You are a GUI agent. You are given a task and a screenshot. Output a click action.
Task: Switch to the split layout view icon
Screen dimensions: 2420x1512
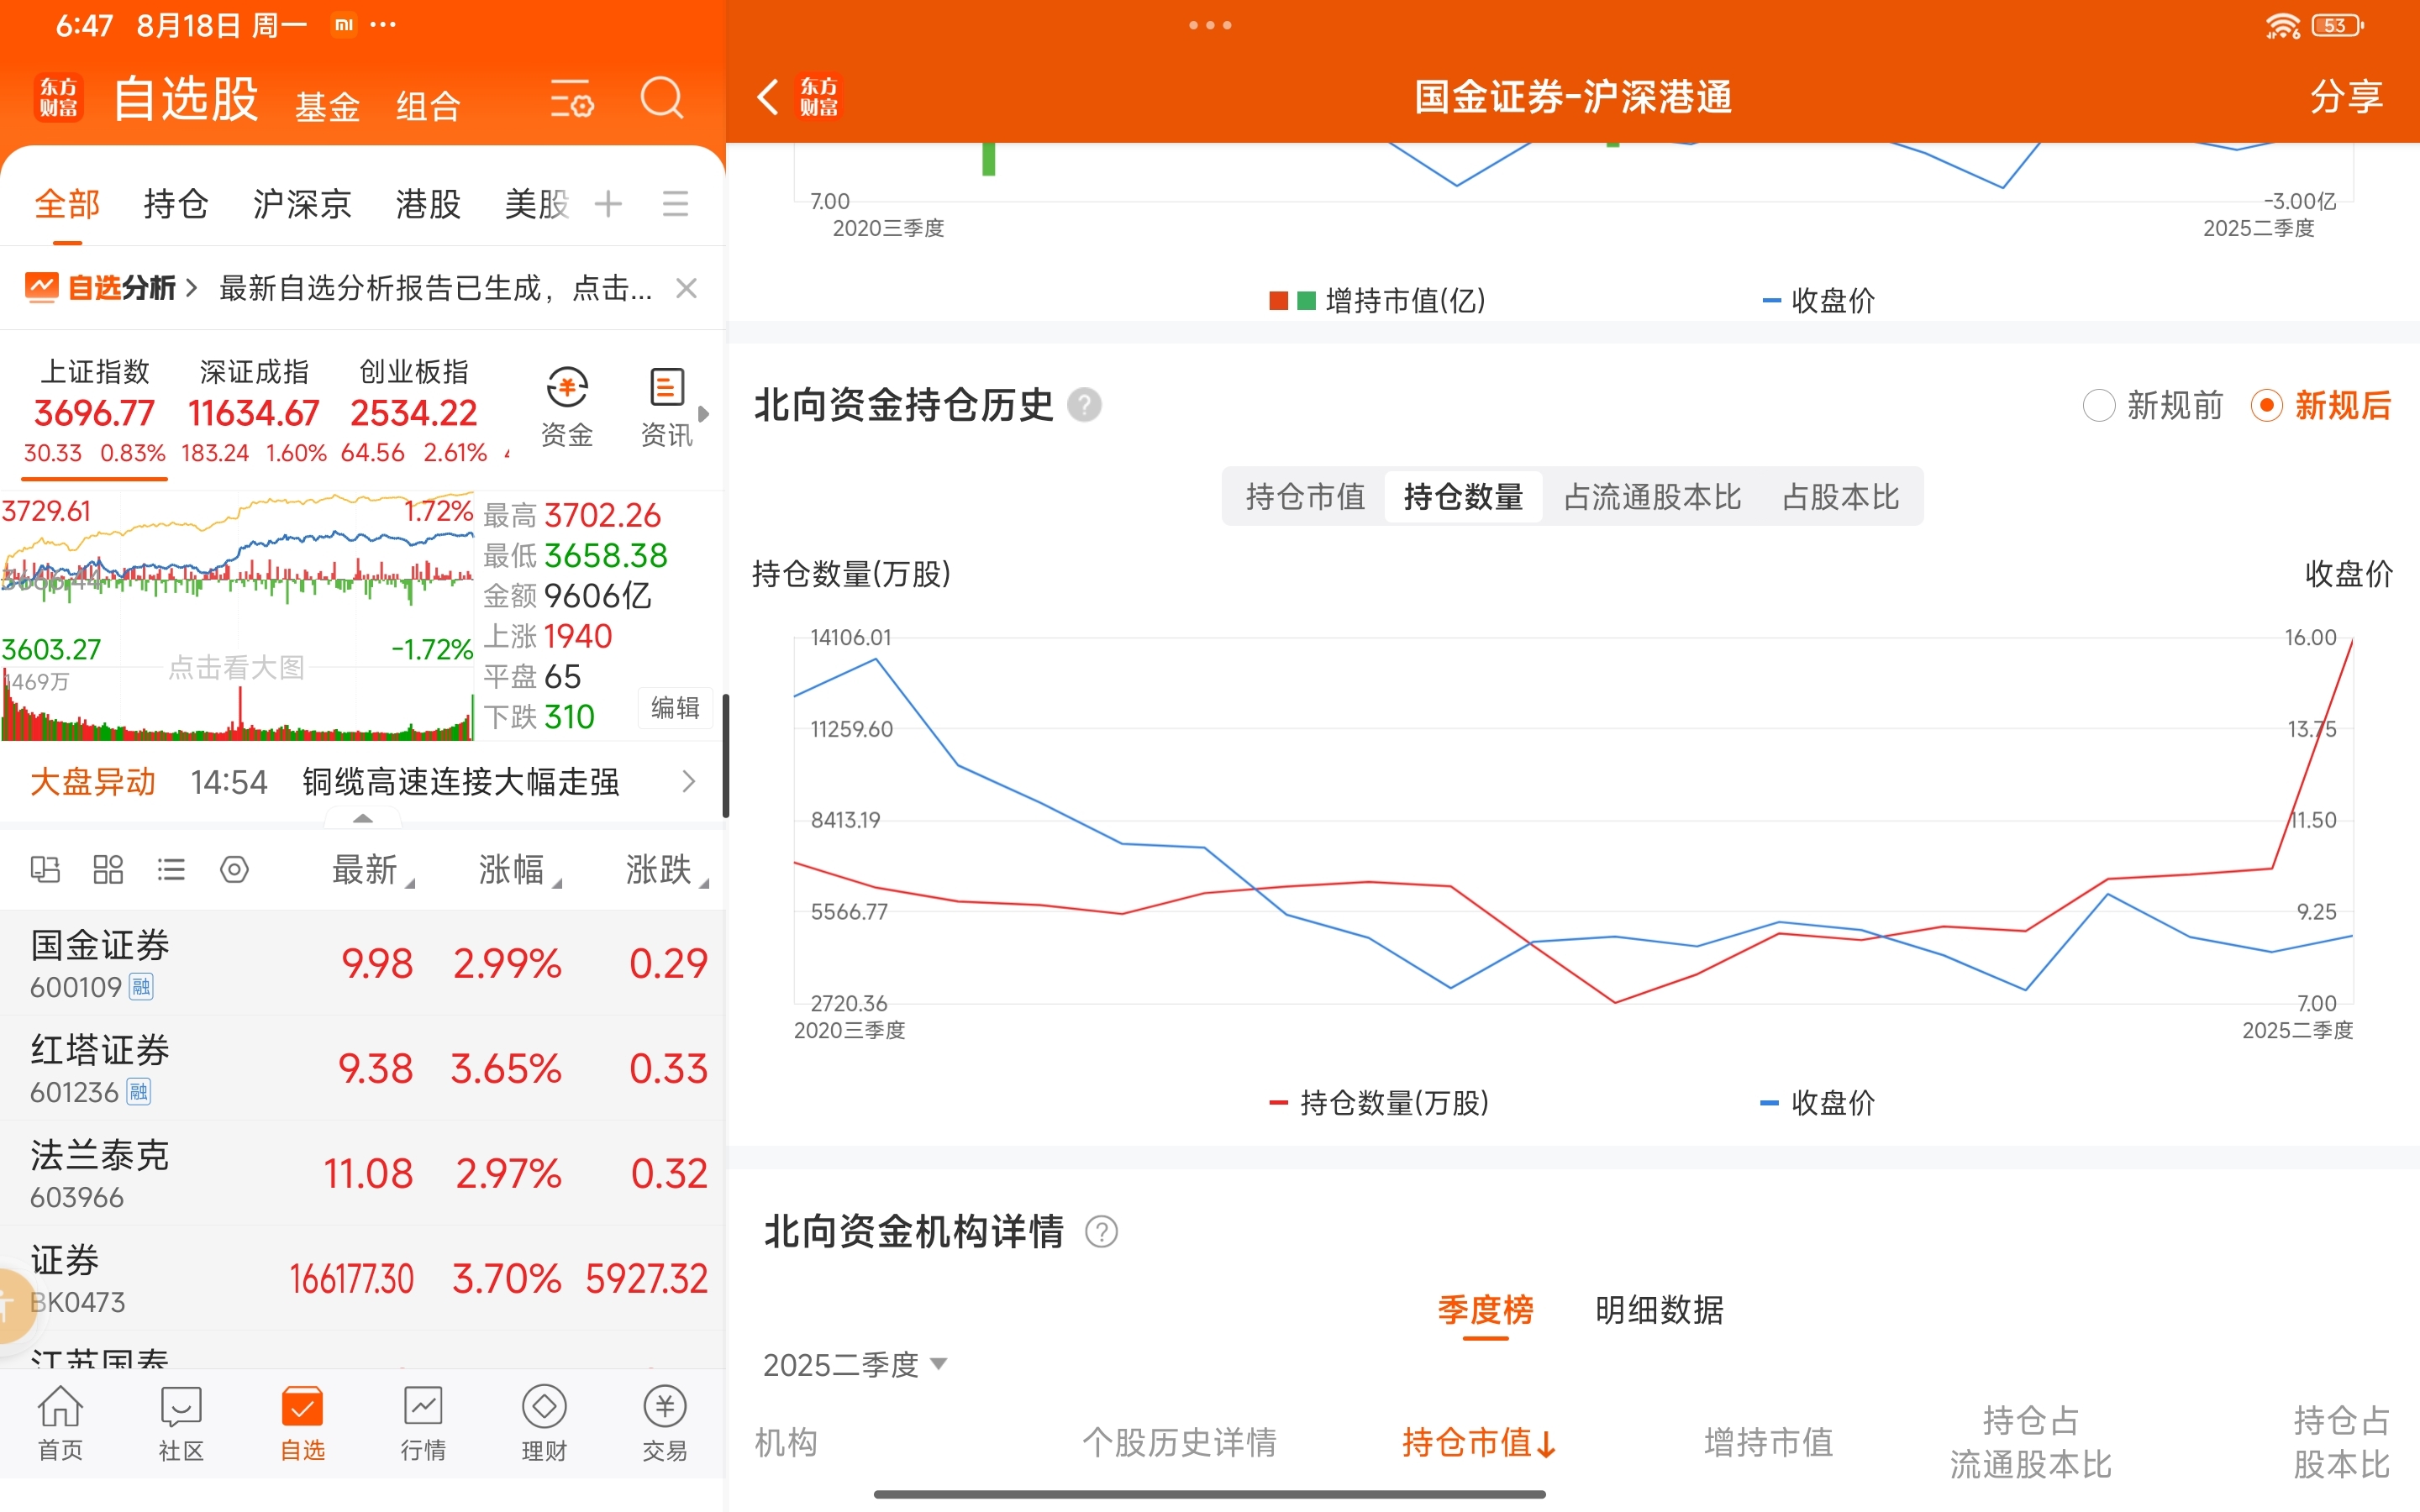tap(45, 869)
